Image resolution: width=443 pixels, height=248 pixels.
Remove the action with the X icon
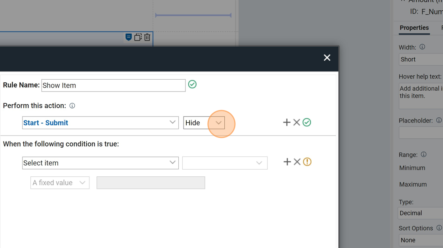(297, 122)
